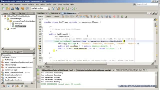160x90 pixels.
Task: Close the MyJFrame.java editor tab
Action: [78, 13]
